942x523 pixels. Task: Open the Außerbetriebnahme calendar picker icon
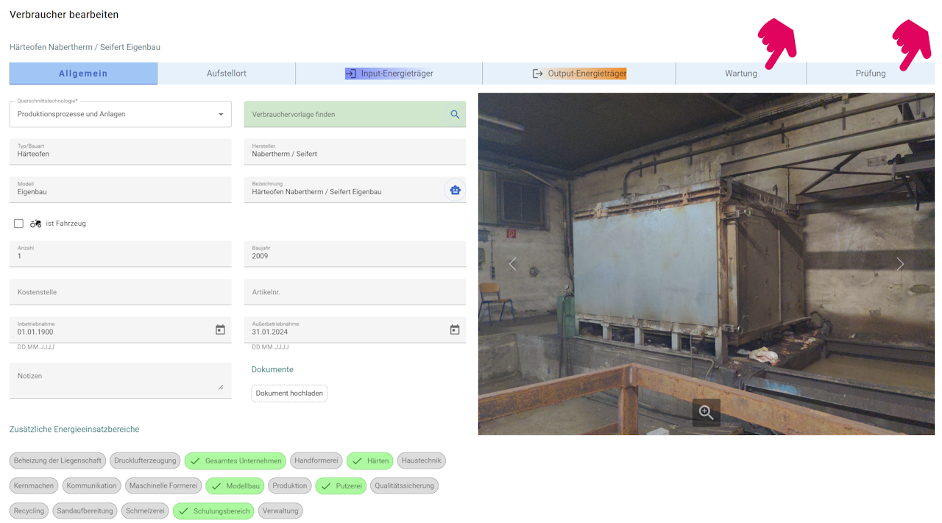(455, 330)
